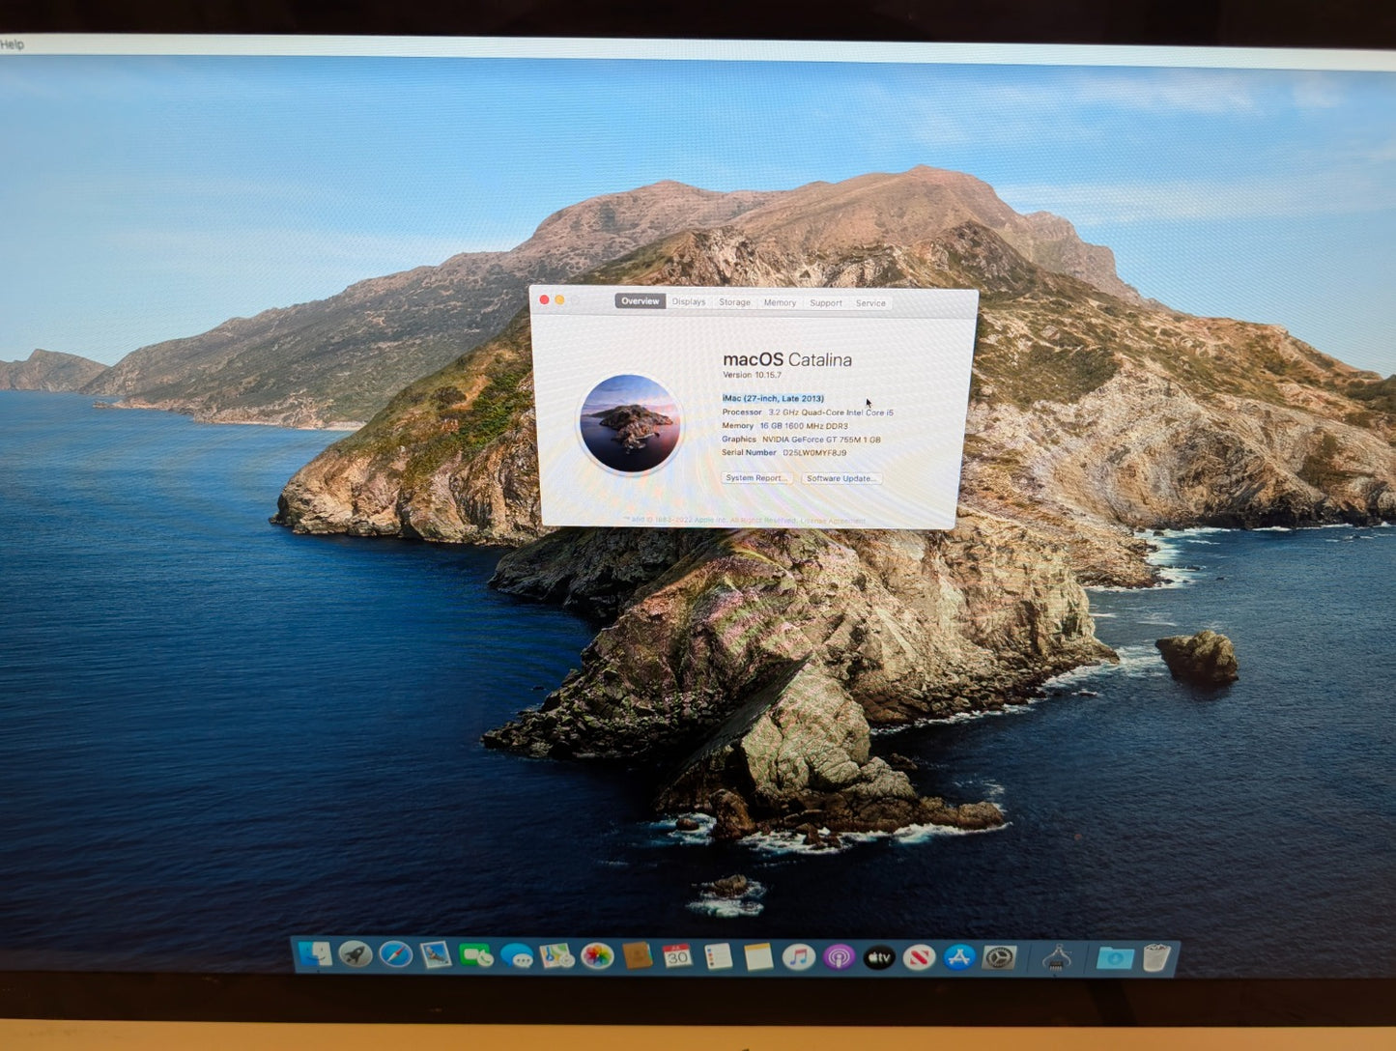The height and width of the screenshot is (1051, 1396).
Task: Open System Preferences gear in Dock
Action: [x=999, y=957]
